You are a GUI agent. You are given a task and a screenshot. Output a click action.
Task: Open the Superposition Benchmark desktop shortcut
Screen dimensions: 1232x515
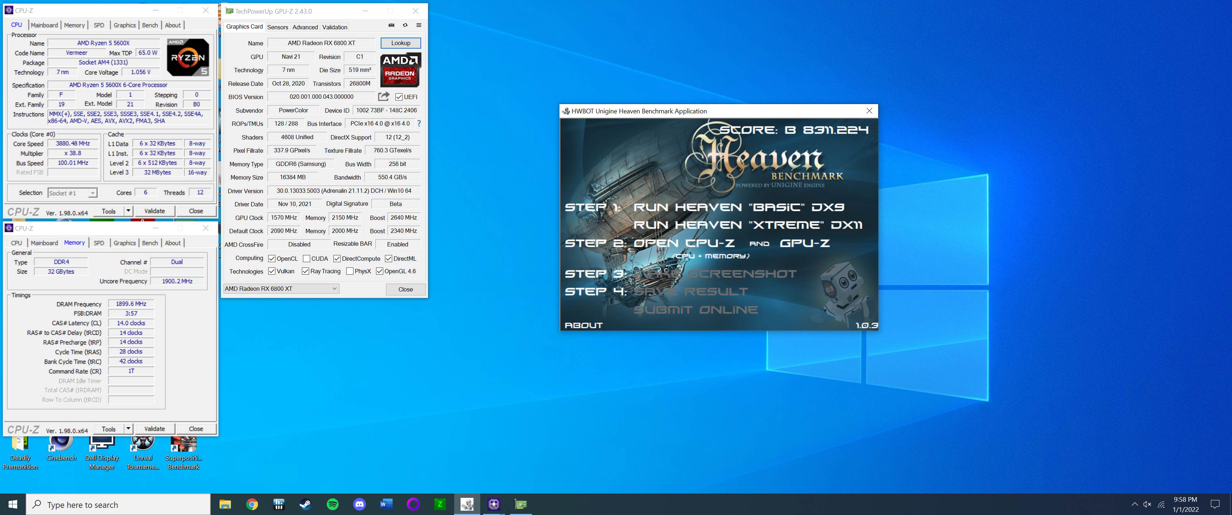click(x=184, y=452)
